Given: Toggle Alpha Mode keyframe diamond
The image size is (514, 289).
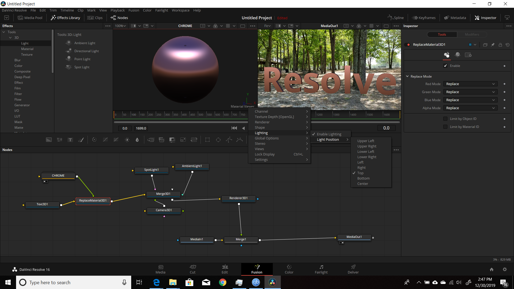Looking at the screenshot, I should tap(504, 108).
